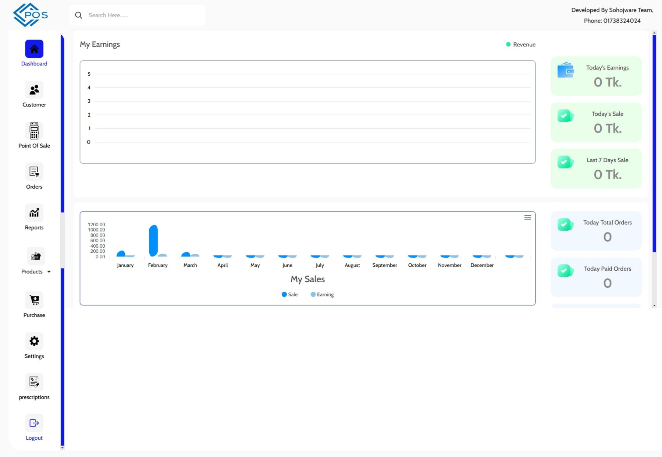This screenshot has width=662, height=457.
Task: Toggle the Sale series legend
Action: [x=289, y=294]
